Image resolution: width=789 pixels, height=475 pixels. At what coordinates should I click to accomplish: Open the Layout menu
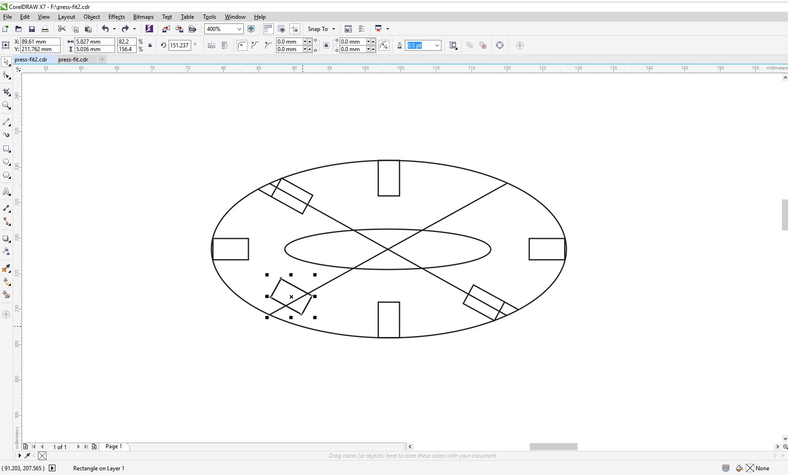click(67, 17)
